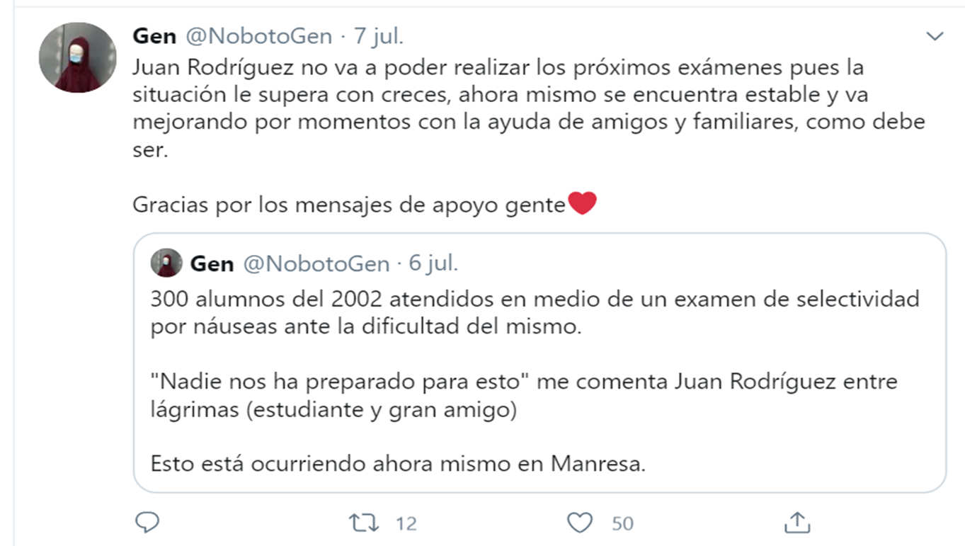This screenshot has height=546, width=965.
Task: Open the Gen name in quoted tweet
Action: (x=212, y=264)
